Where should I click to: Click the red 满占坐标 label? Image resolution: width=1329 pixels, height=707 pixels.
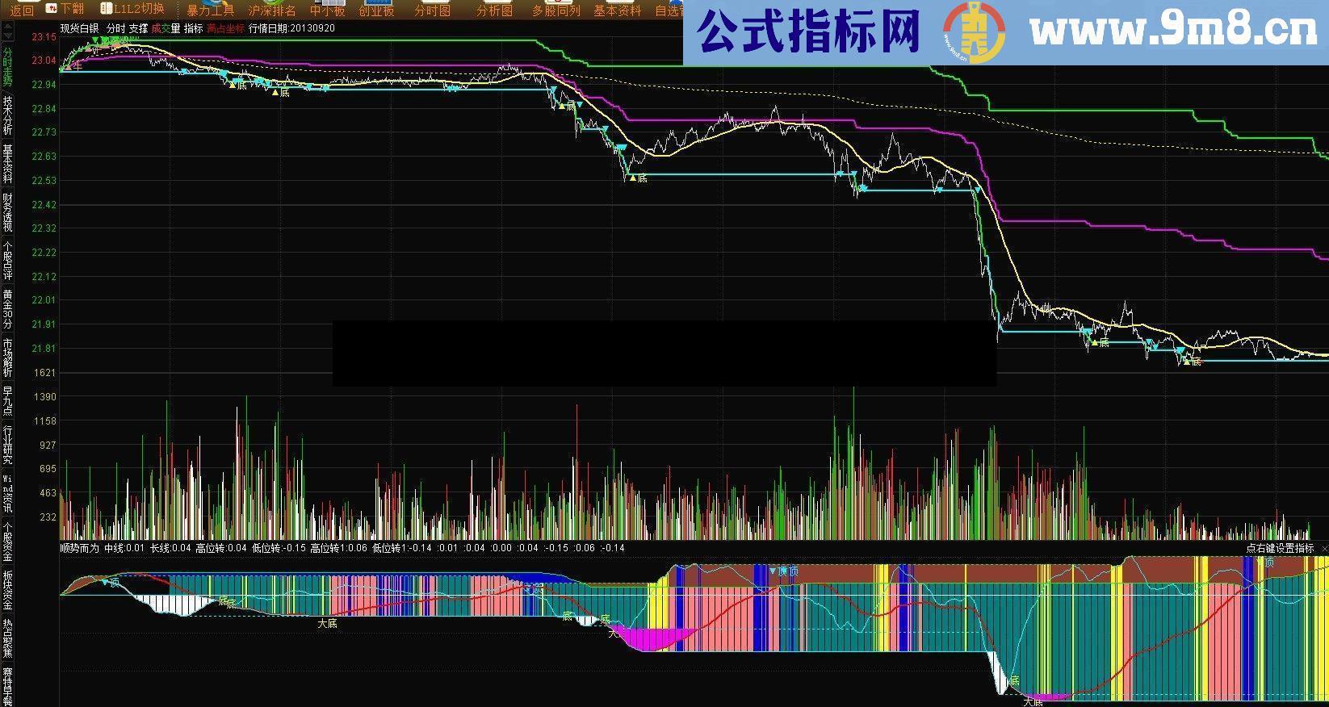coord(225,28)
